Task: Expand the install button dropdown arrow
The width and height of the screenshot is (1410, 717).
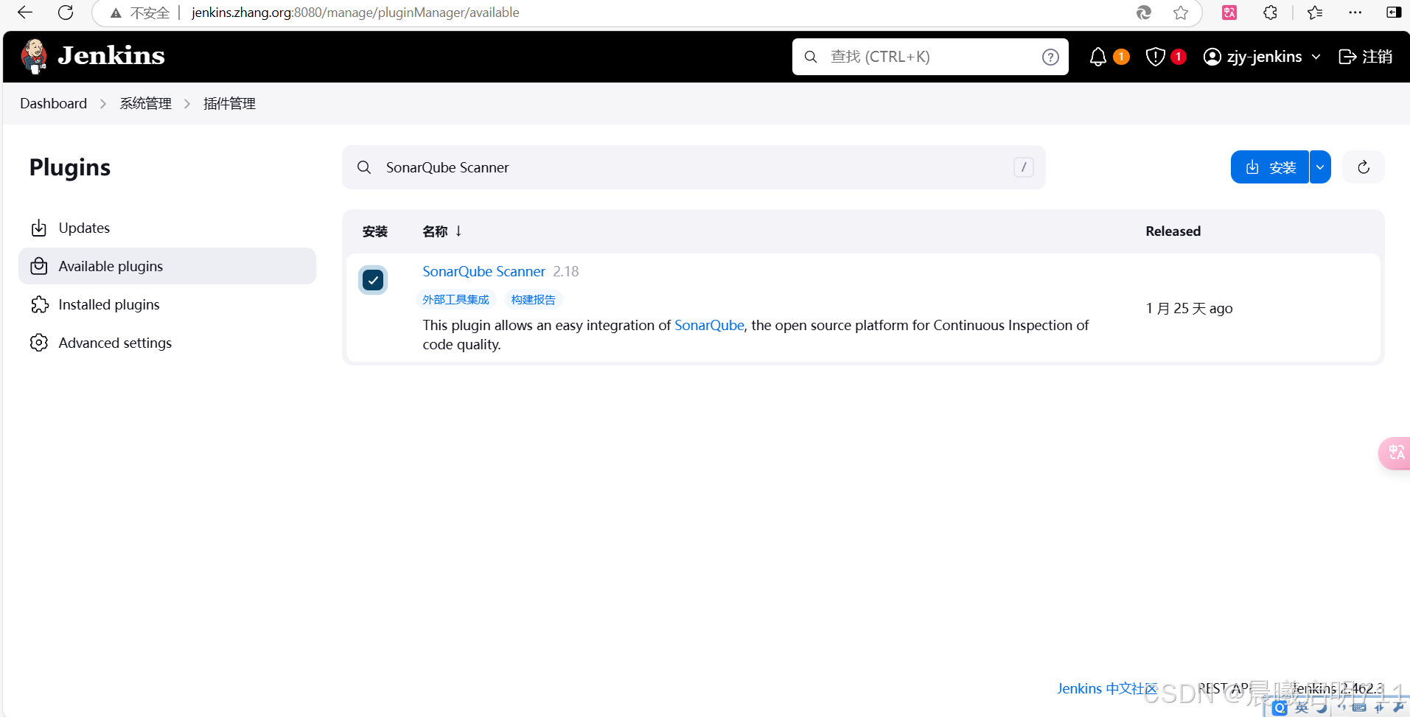Action: pyautogui.click(x=1320, y=167)
